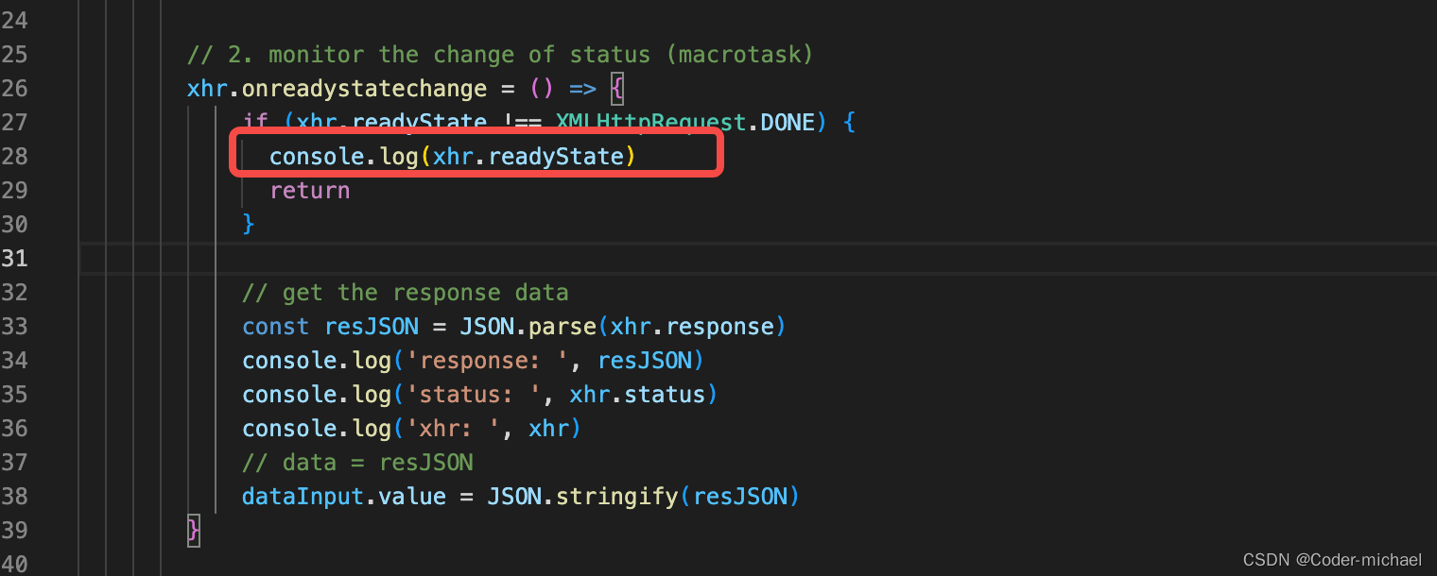Click line number 28 in gutter

[x=14, y=156]
